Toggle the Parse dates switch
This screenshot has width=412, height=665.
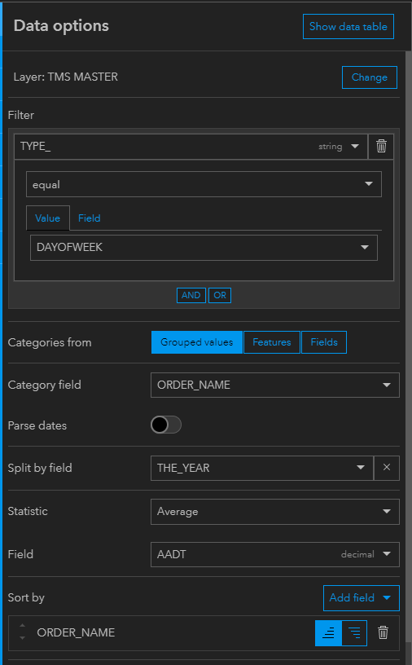point(166,425)
